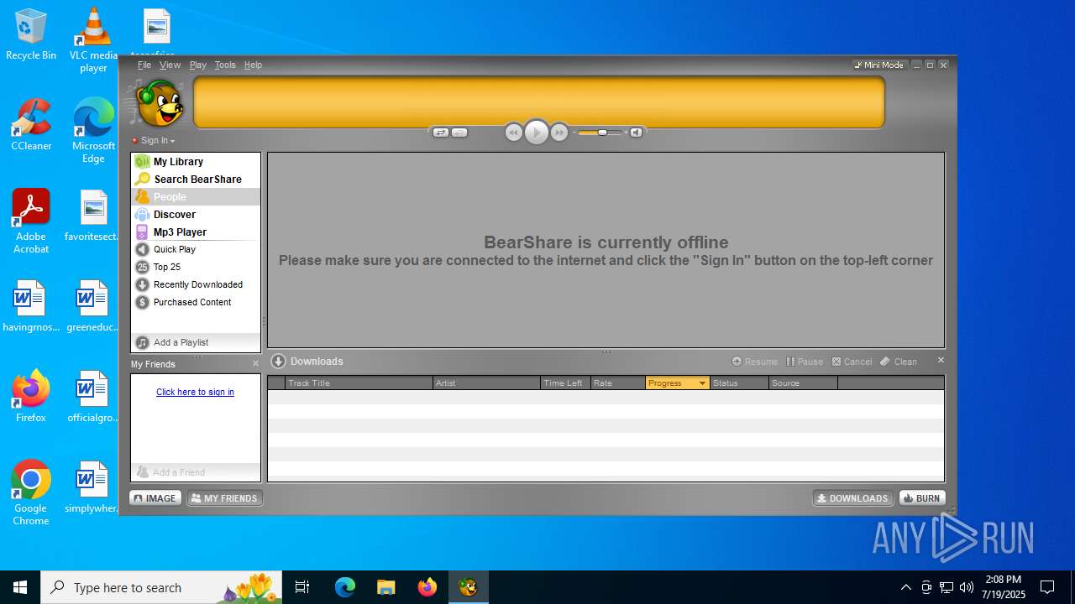Click the Progress column sort arrow

702,383
